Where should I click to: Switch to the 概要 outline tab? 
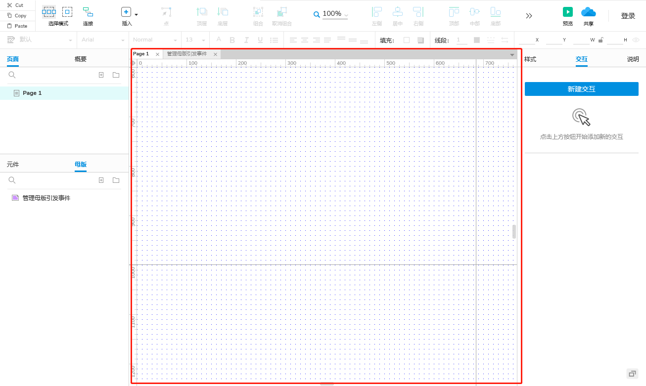(81, 59)
